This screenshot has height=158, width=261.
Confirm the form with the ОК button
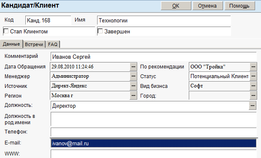tap(176, 6)
